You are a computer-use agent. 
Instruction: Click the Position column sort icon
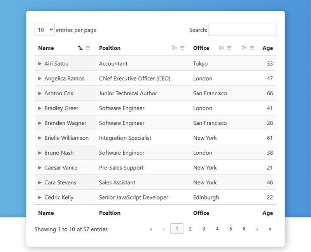[x=174, y=48]
